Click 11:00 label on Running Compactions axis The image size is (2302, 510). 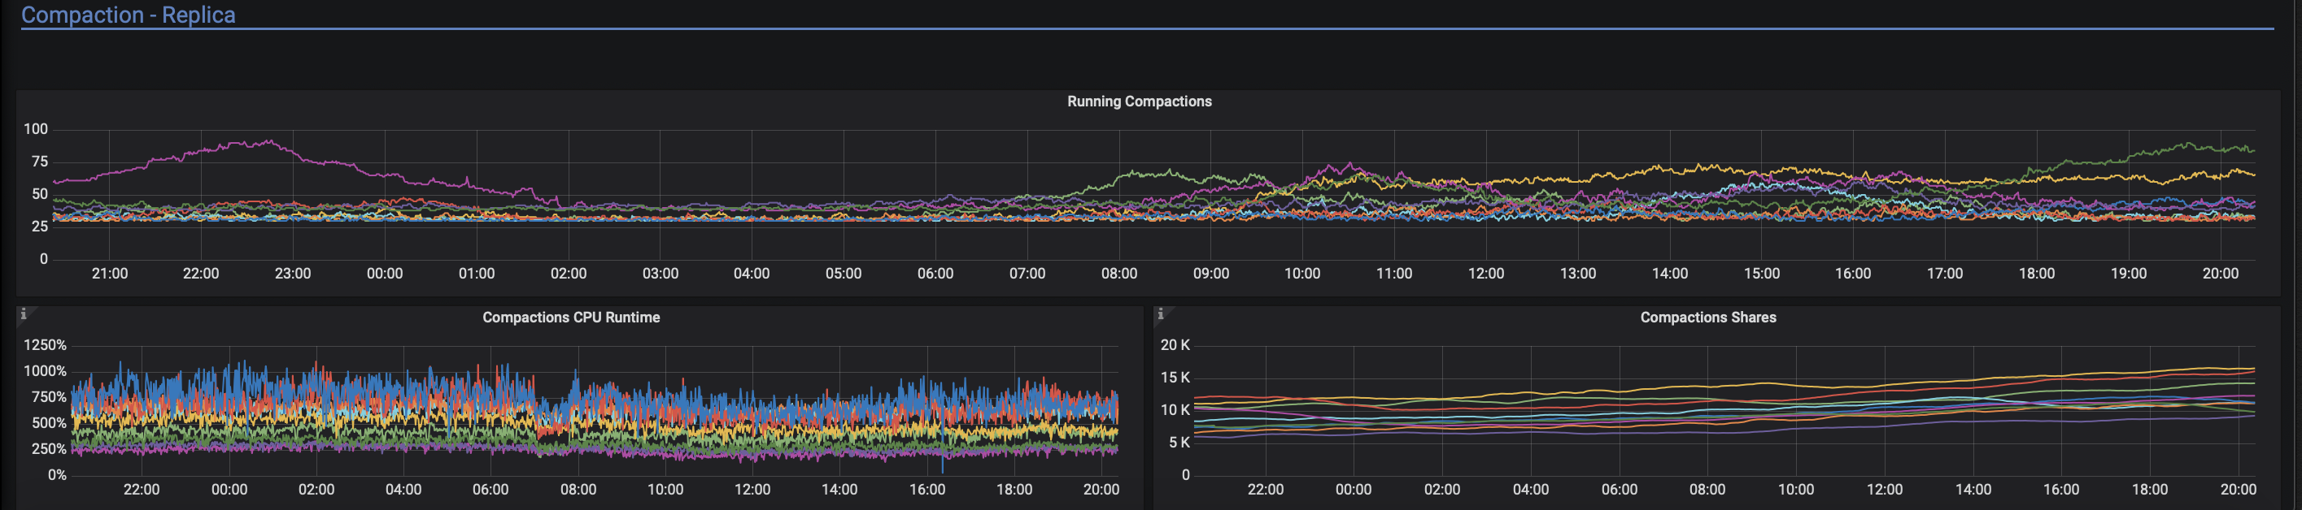click(1394, 274)
